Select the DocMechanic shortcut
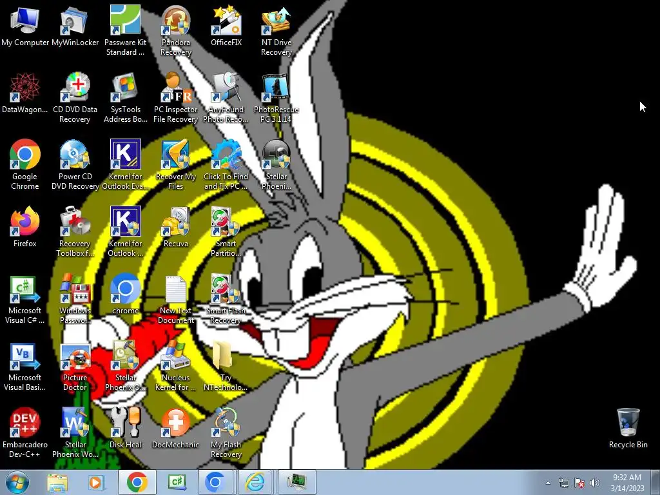660x495 pixels. (175, 429)
